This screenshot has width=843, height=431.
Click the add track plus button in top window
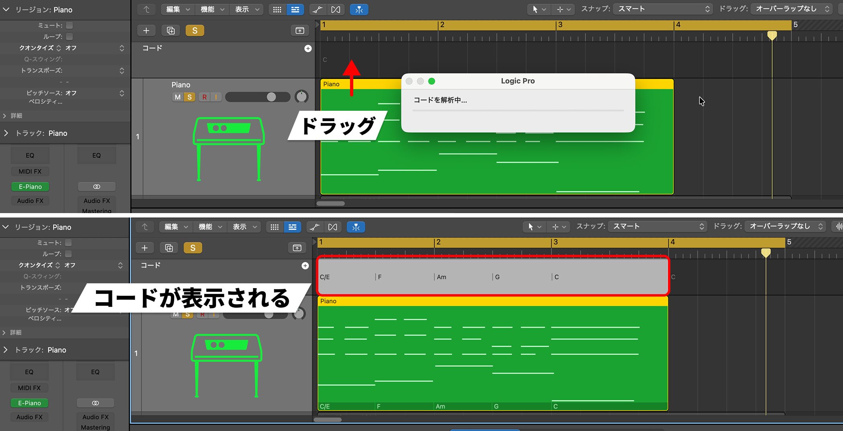146,30
